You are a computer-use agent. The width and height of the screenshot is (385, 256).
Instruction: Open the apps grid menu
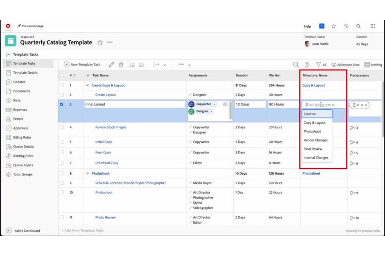coord(373,26)
